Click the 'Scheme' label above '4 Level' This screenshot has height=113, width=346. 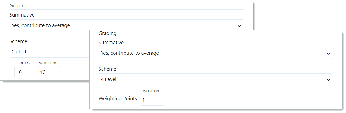[107, 69]
